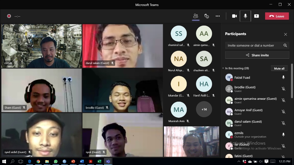Screen dimensions: 294x165
Task: Click the share content tray icon
Action: tap(256, 16)
